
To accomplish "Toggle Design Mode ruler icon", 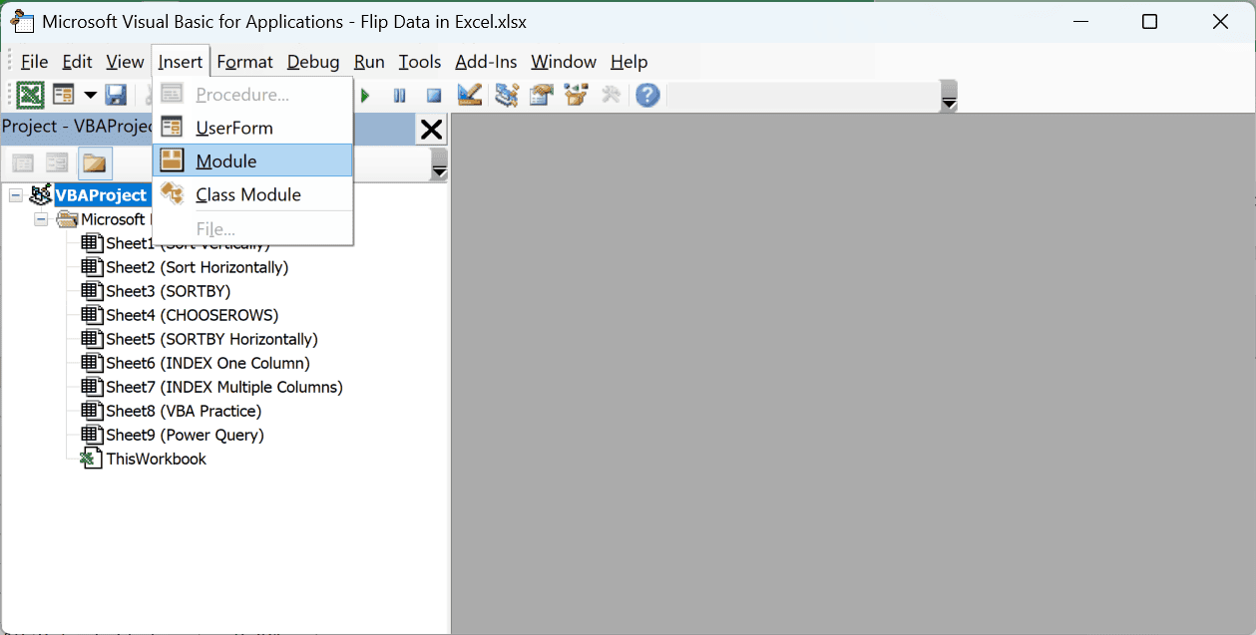I will 470,95.
